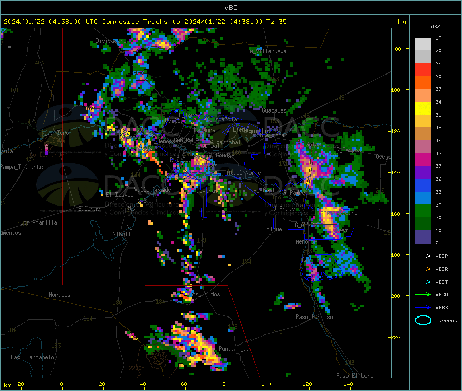Image resolution: width=462 pixels, height=391 pixels.
Task: Choose the 10 dBZ slate purple swatch
Action: 423,237
